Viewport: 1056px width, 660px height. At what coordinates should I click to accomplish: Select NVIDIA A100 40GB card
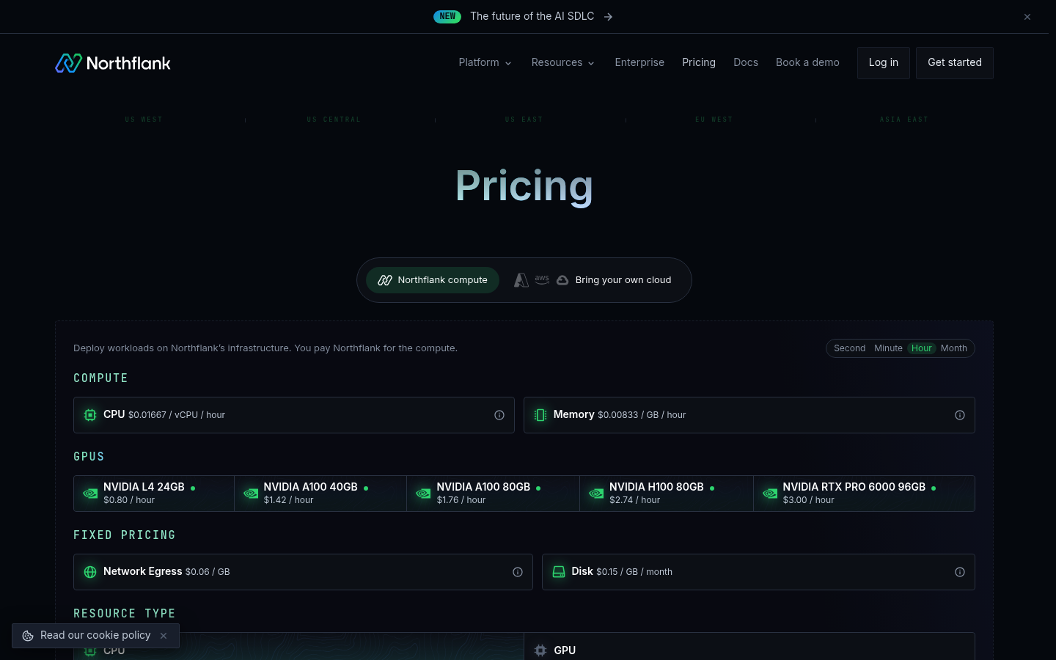click(320, 494)
